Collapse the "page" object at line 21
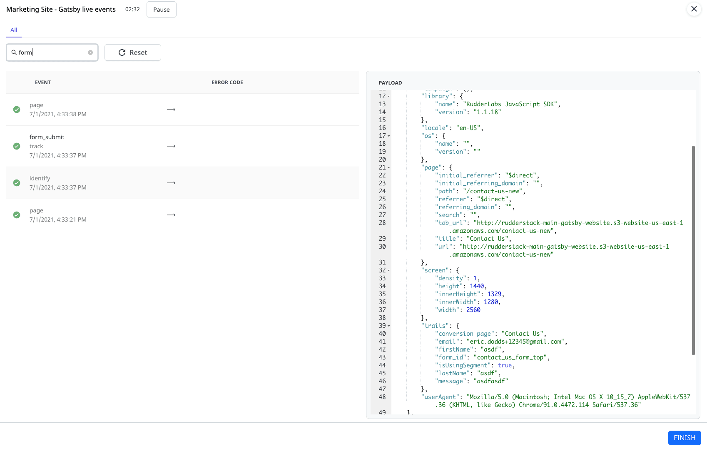The width and height of the screenshot is (707, 449). (x=389, y=168)
